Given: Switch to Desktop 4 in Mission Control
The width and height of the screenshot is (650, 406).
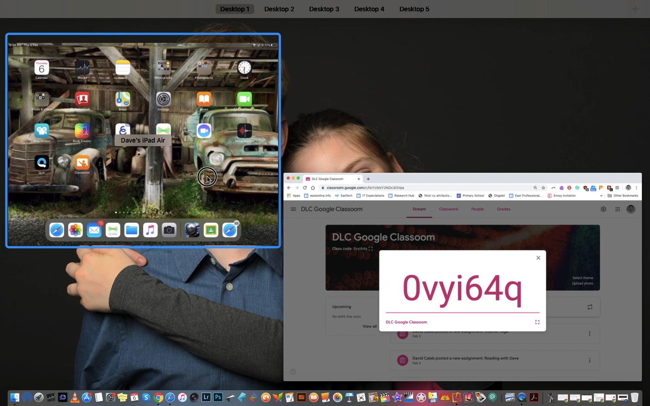Looking at the screenshot, I should tap(369, 9).
